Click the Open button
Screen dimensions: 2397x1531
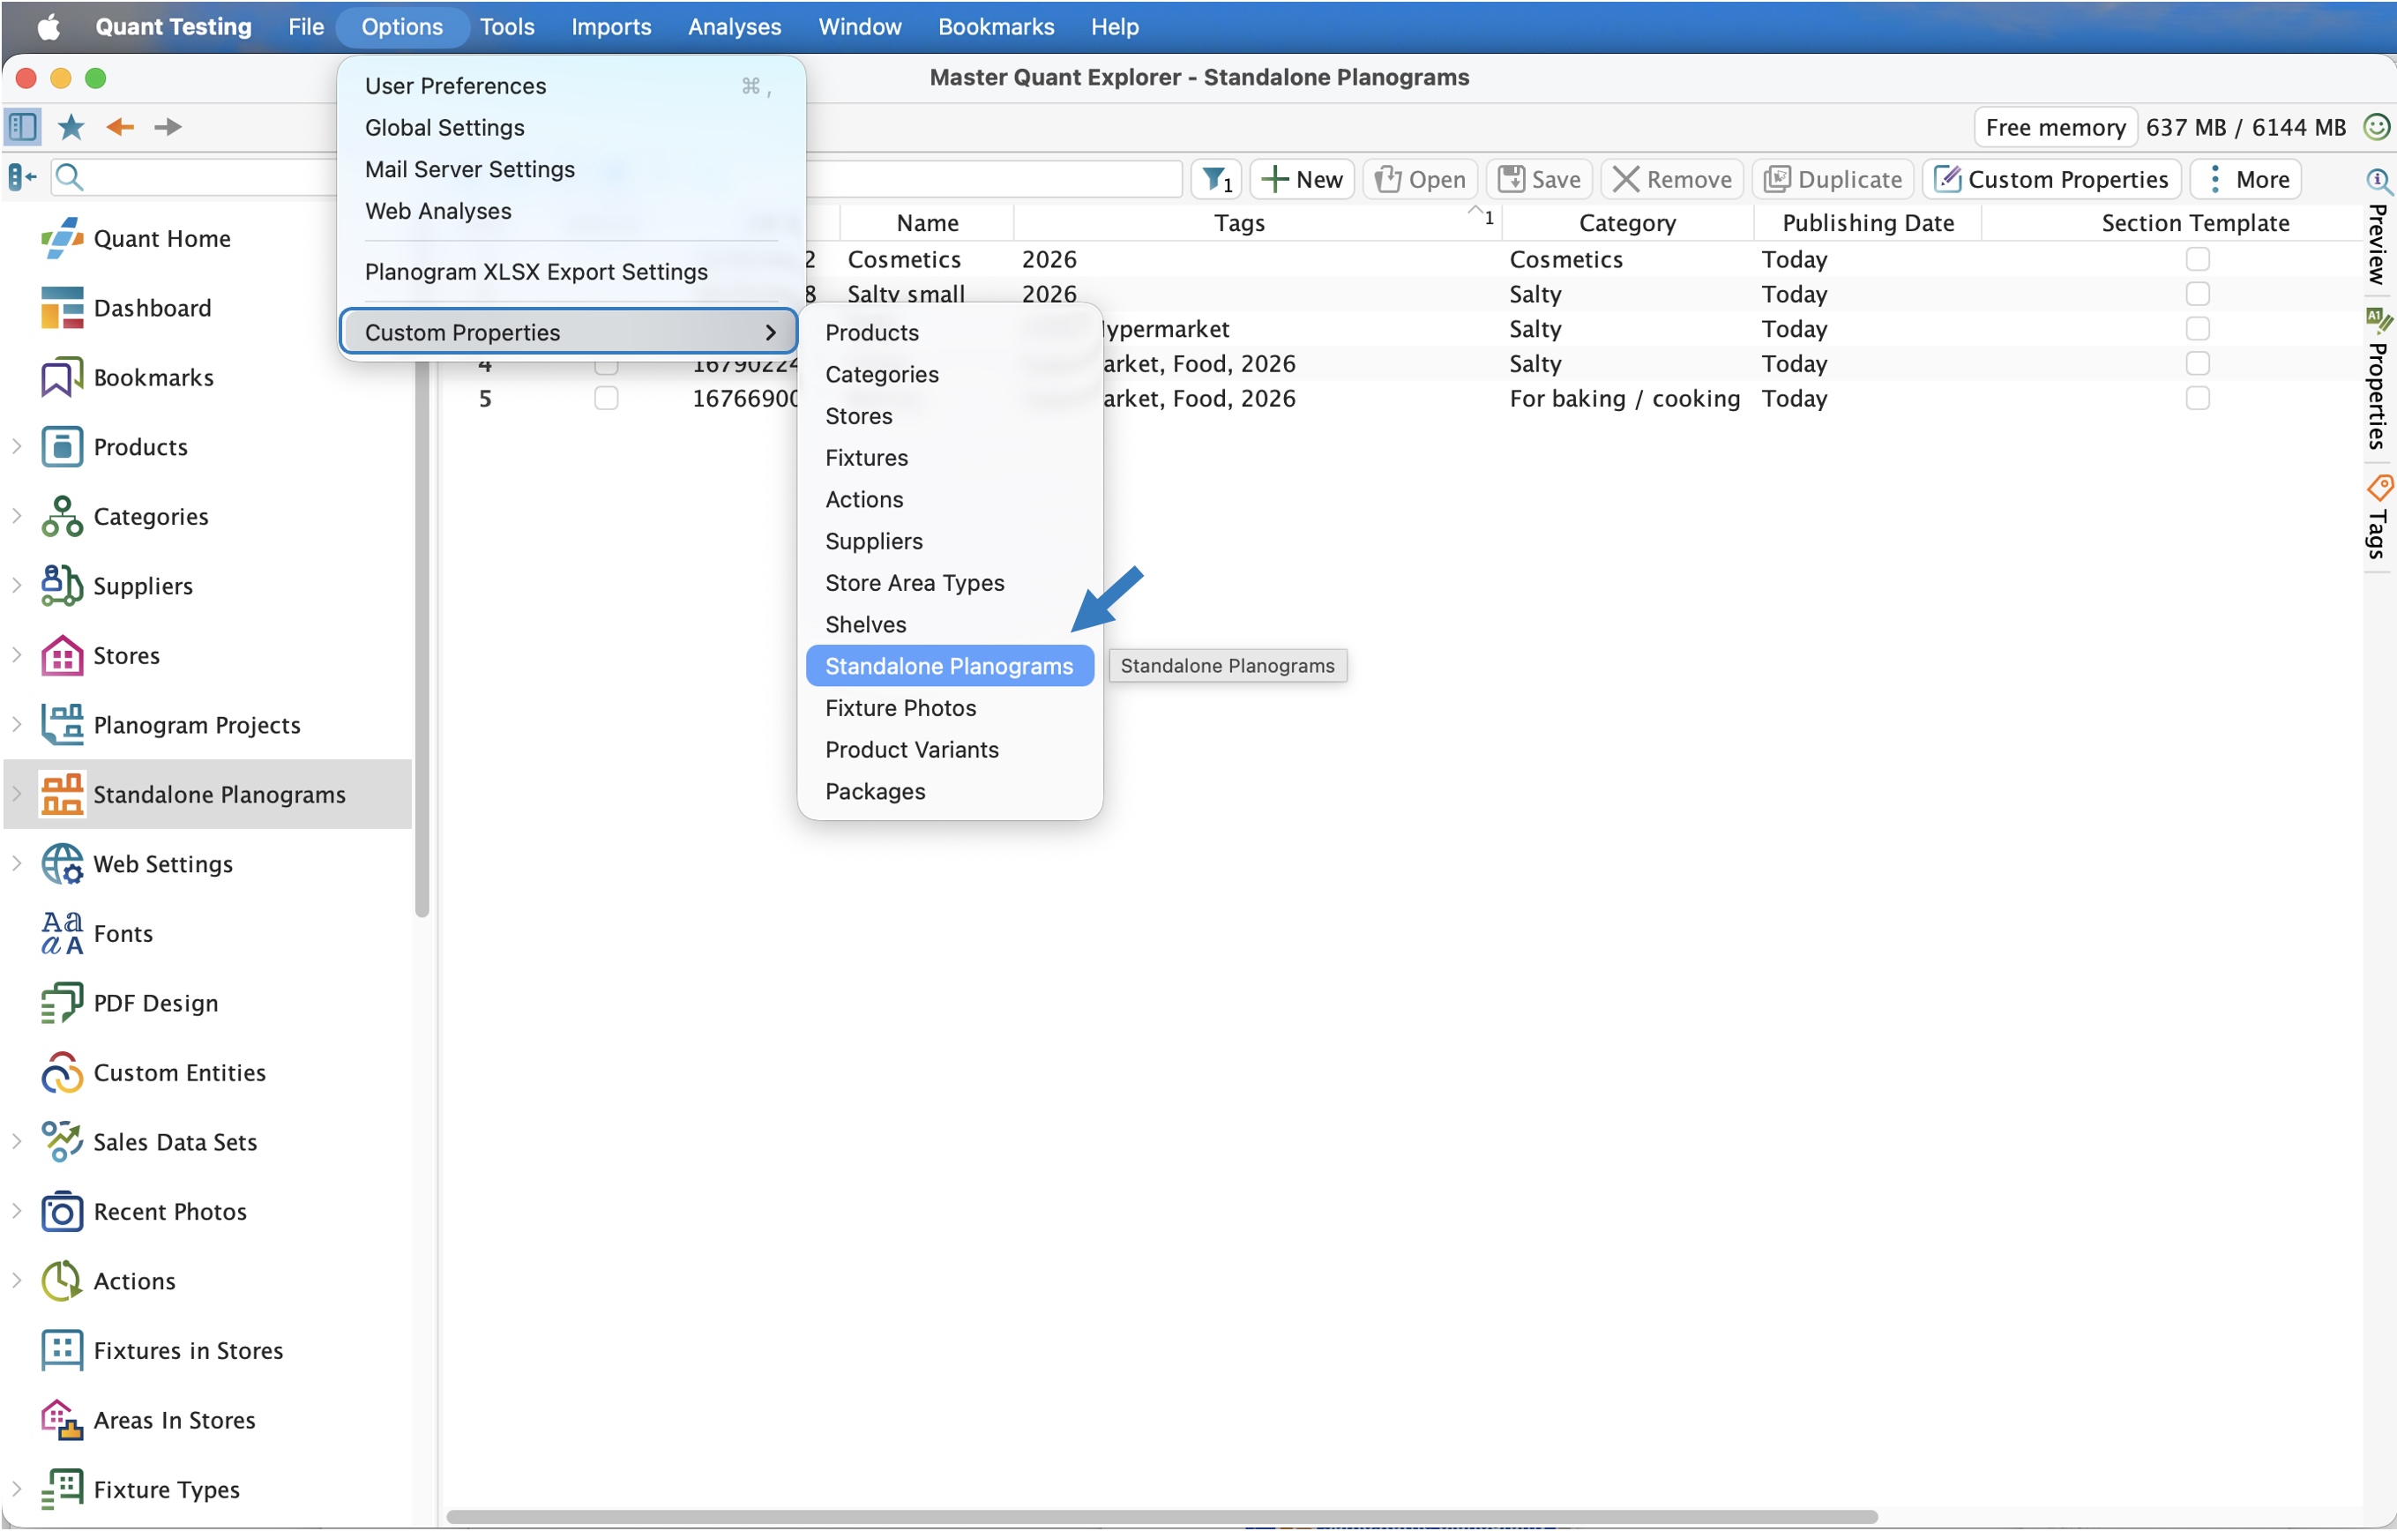[x=1421, y=179]
